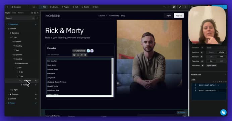
Task: Open the Plugins menu in the top bar
Action: tap(65, 7)
